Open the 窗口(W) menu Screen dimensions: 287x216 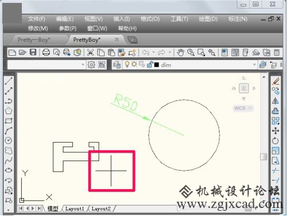[x=97, y=29]
